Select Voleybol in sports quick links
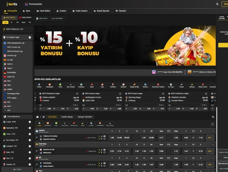The height and width of the screenshot is (172, 228). point(81,86)
